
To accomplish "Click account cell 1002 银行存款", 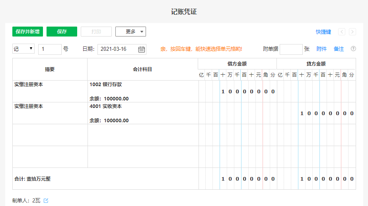I will point(105,85).
